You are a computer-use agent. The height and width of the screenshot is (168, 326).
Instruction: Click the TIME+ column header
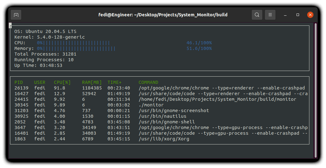click(114, 83)
